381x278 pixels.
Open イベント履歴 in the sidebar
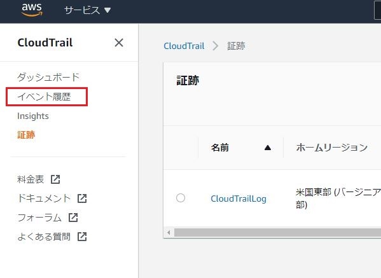[44, 97]
